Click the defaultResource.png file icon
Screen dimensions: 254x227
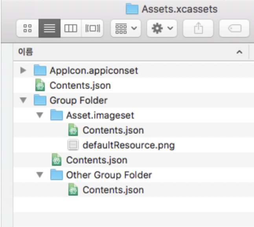(73, 145)
